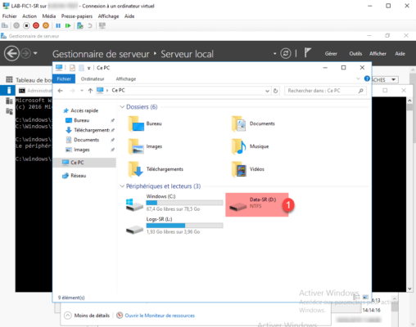Click the Rechercher dans Ce PC field
The height and width of the screenshot is (327, 416).
click(x=325, y=91)
